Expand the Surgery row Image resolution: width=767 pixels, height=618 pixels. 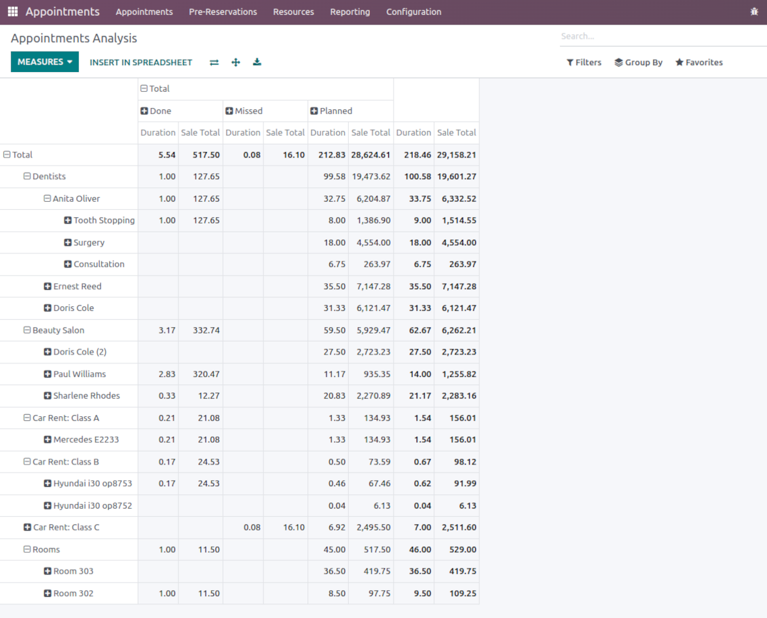click(84, 242)
